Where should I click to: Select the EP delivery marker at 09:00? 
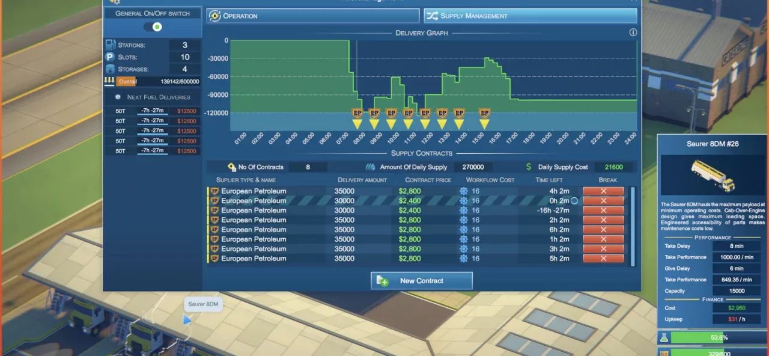coord(374,119)
